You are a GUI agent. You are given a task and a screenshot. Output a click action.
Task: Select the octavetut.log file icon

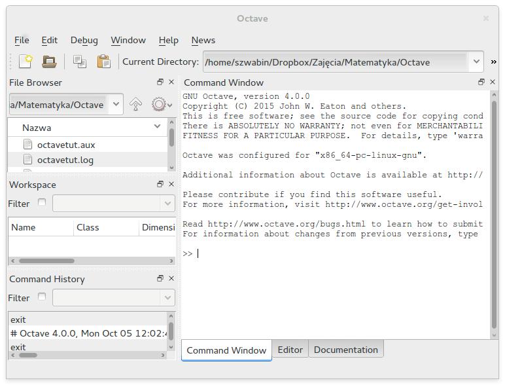click(28, 159)
